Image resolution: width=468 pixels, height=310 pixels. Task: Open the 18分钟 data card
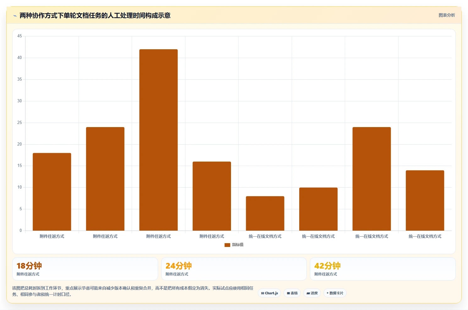85,269
